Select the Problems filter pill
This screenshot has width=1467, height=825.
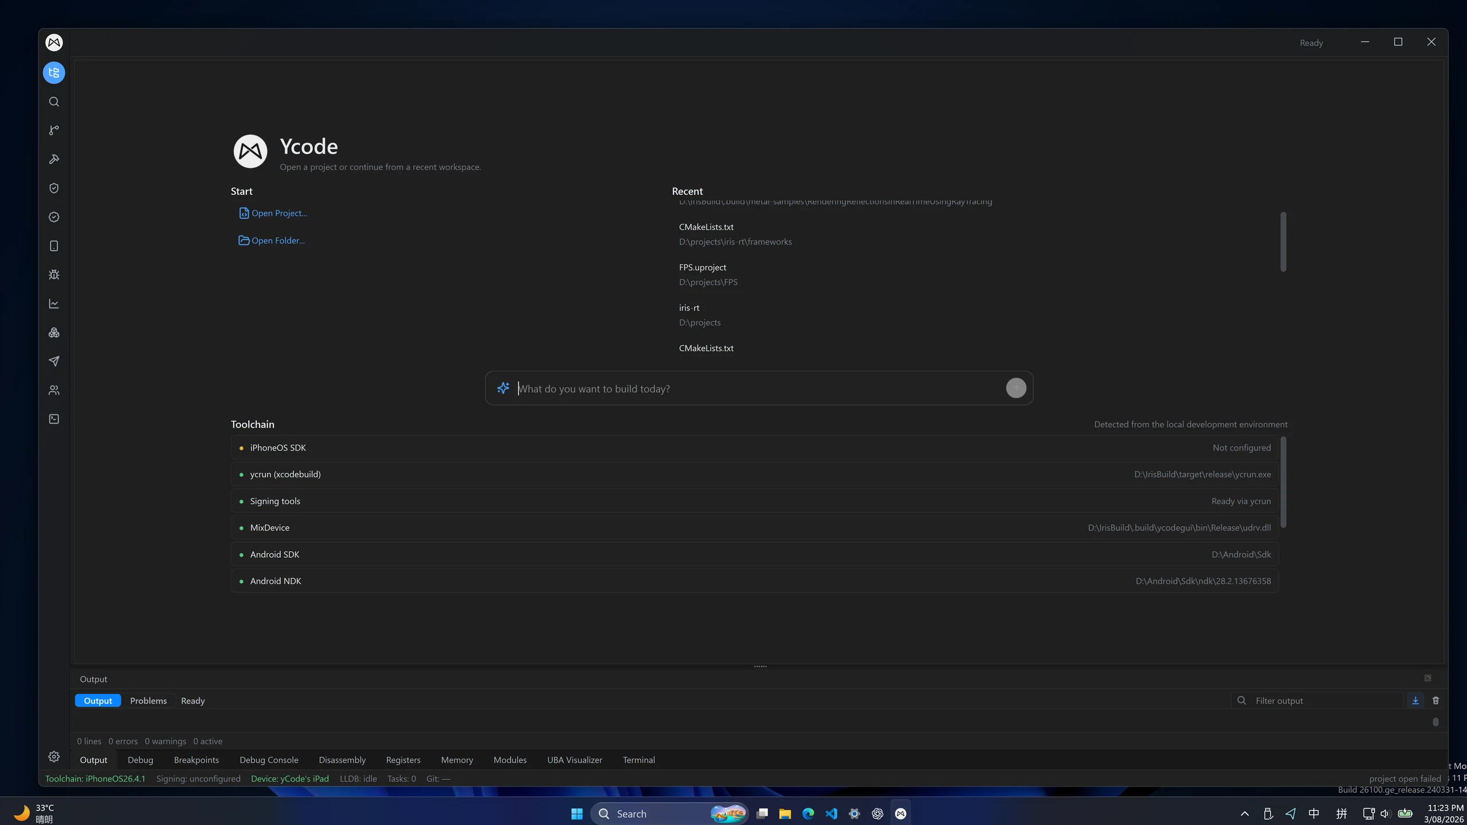click(148, 701)
